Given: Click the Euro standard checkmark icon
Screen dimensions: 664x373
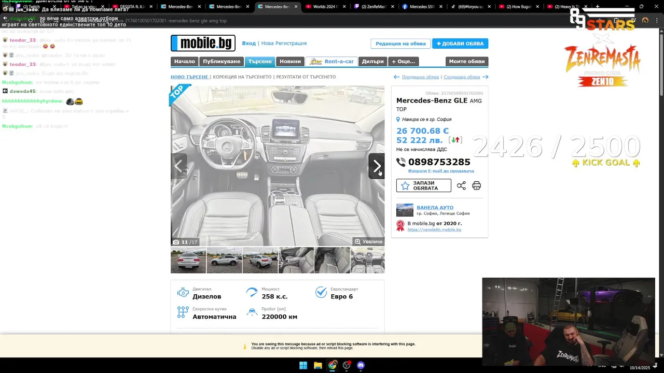Looking at the screenshot, I should 321,292.
